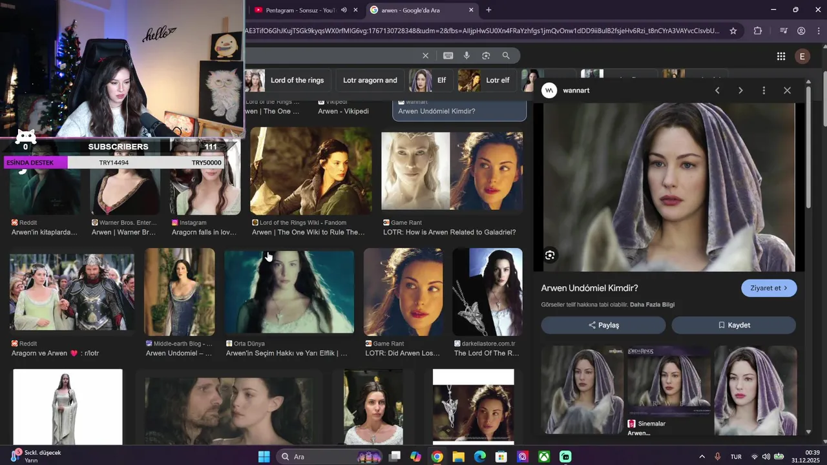The image size is (827, 465).
Task: Open Chrome from the taskbar
Action: (437, 457)
